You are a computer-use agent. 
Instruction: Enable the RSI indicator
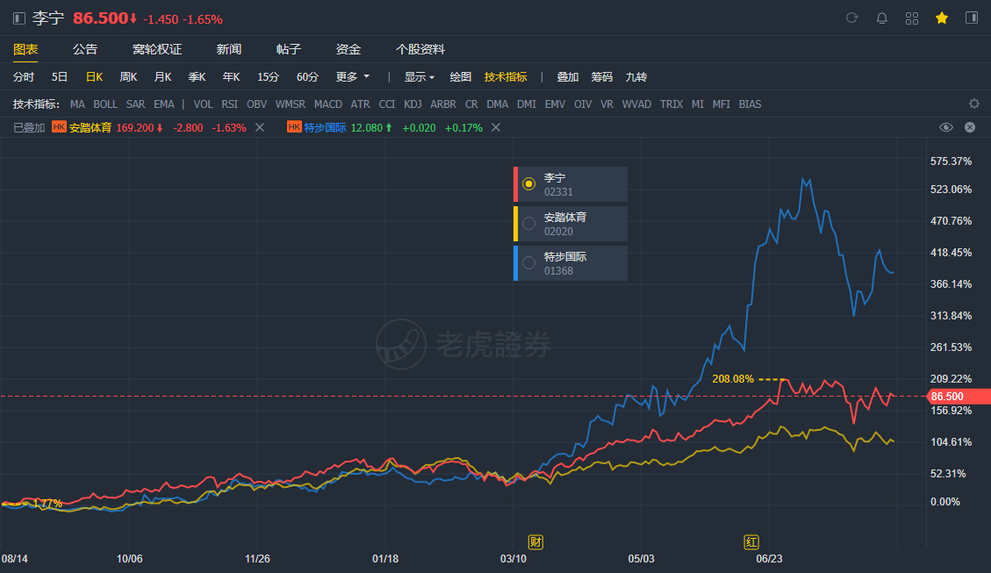tap(229, 104)
